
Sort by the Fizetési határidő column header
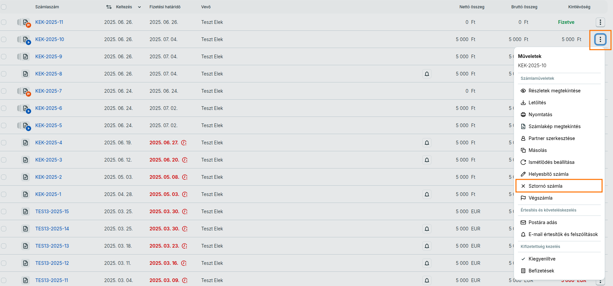coord(165,7)
